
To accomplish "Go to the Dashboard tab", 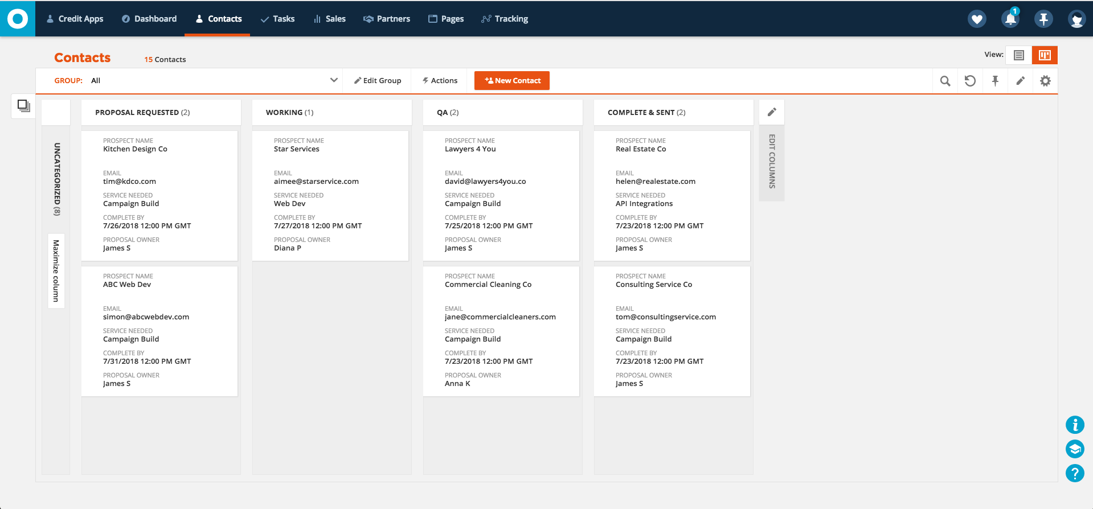I will coord(149,19).
